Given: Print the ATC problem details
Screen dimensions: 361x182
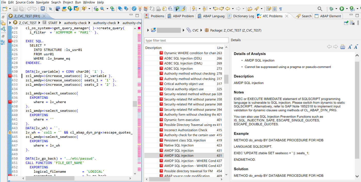Looking at the screenshot, I should pyautogui.click(x=342, y=47).
